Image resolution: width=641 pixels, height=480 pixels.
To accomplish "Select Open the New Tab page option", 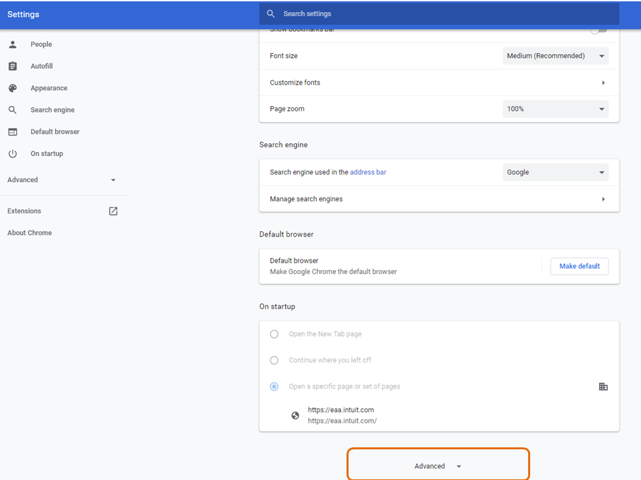I will pyautogui.click(x=274, y=334).
